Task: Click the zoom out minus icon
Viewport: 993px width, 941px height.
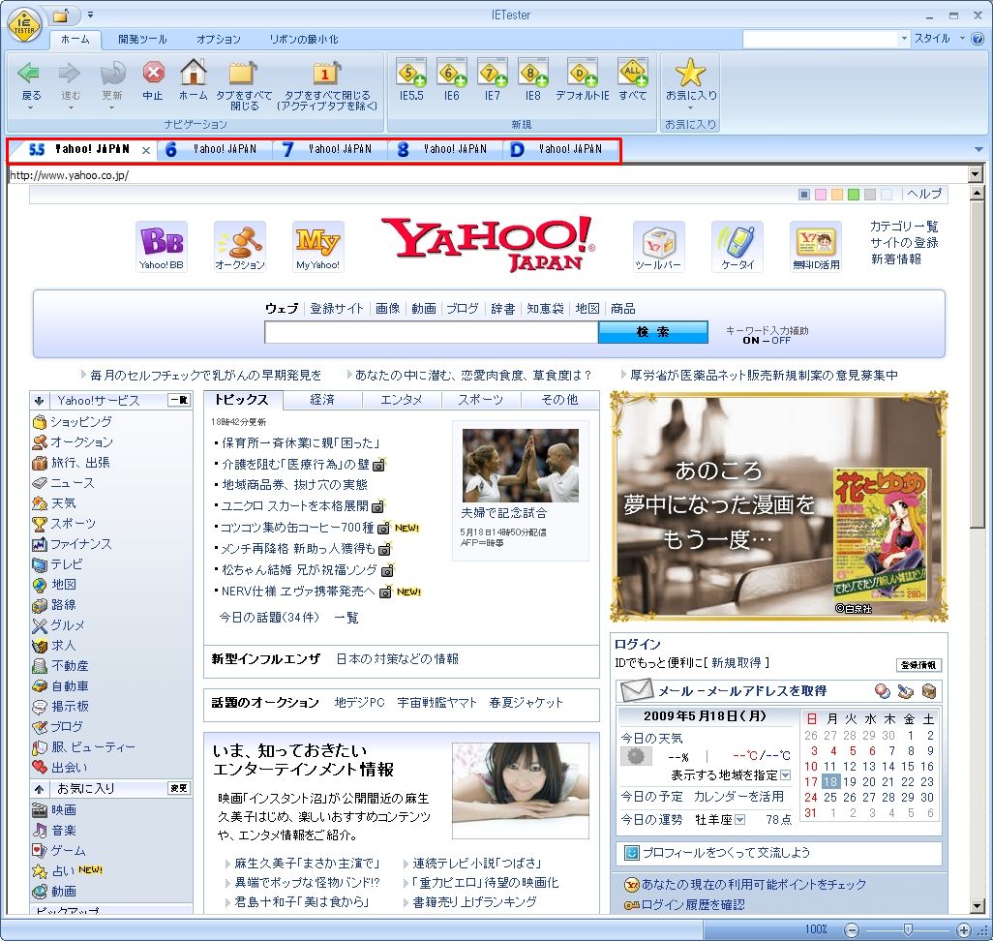Action: [x=852, y=929]
